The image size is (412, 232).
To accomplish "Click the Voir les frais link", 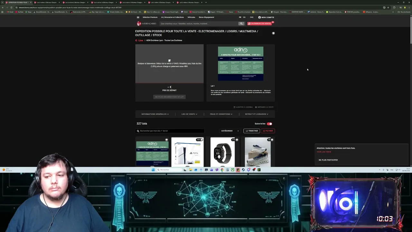I will [324, 152].
